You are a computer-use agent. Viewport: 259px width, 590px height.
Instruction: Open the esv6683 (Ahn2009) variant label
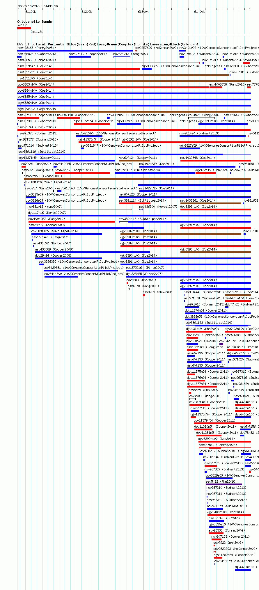pyautogui.click(x=141, y=280)
